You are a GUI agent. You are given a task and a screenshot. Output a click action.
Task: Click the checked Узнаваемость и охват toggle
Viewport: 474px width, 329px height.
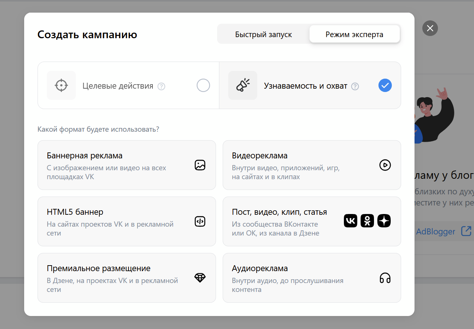[385, 85]
